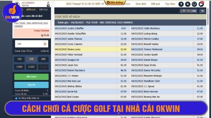Pick Scottie Scheffler odds 4.50
This screenshot has height=118, width=211.
pos(123,28)
